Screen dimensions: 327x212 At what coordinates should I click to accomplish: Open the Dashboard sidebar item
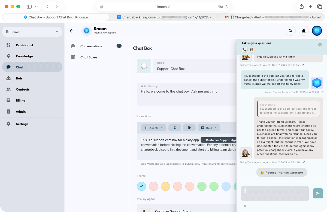(32, 45)
